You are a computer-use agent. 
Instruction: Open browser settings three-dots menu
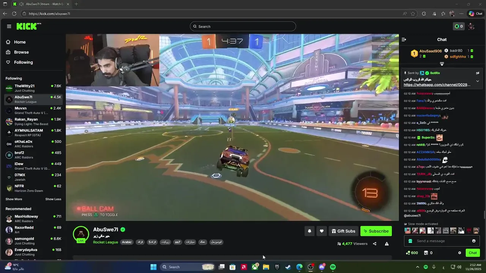[461, 14]
